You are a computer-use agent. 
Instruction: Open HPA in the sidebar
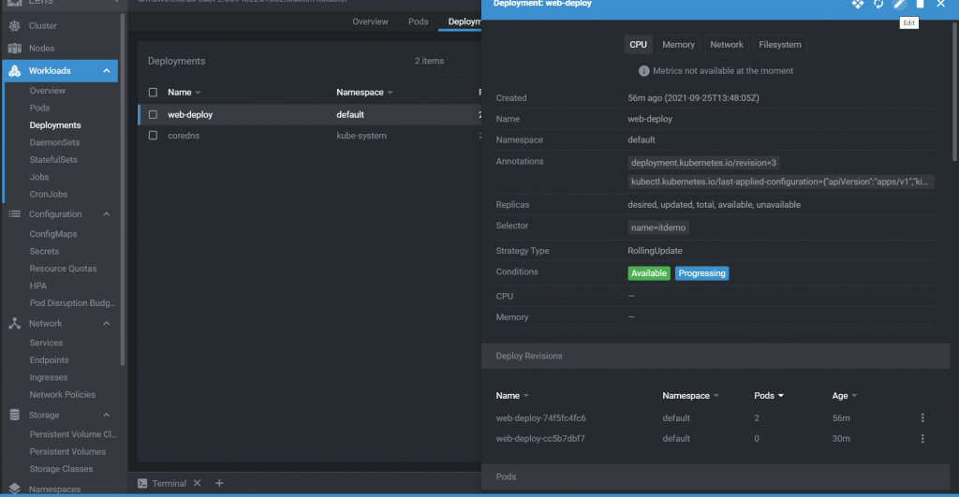pos(37,285)
